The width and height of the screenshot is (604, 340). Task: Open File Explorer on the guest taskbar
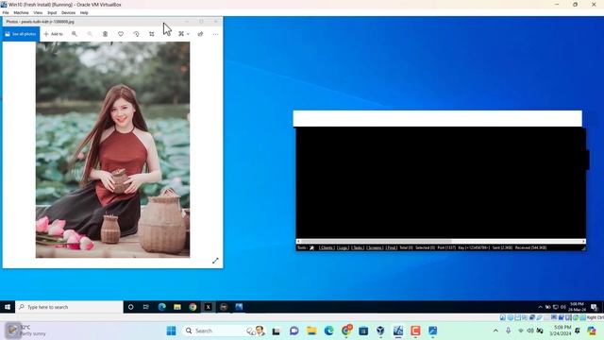tap(177, 307)
